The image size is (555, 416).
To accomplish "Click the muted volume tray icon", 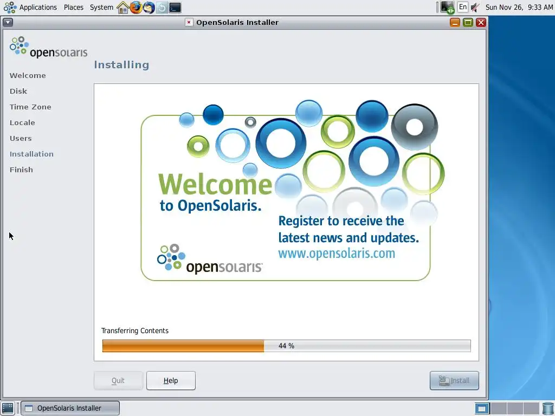I will (475, 8).
